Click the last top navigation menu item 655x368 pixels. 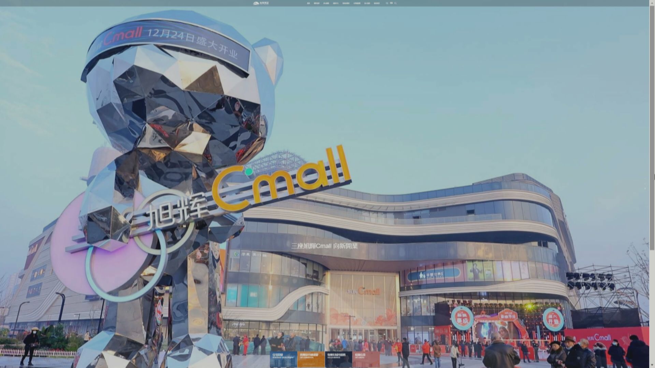pyautogui.click(x=377, y=3)
